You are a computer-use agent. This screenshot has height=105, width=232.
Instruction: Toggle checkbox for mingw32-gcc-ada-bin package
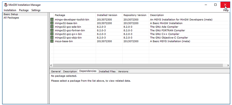[52, 27]
